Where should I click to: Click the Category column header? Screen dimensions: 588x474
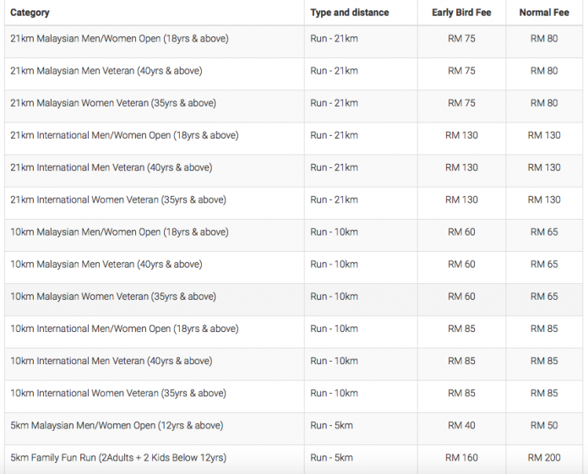(x=30, y=13)
